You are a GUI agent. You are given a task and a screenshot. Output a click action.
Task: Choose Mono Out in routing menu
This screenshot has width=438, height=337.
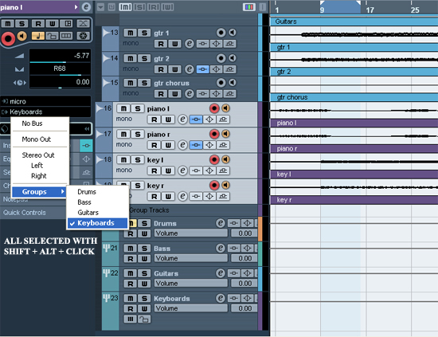pyautogui.click(x=37, y=139)
